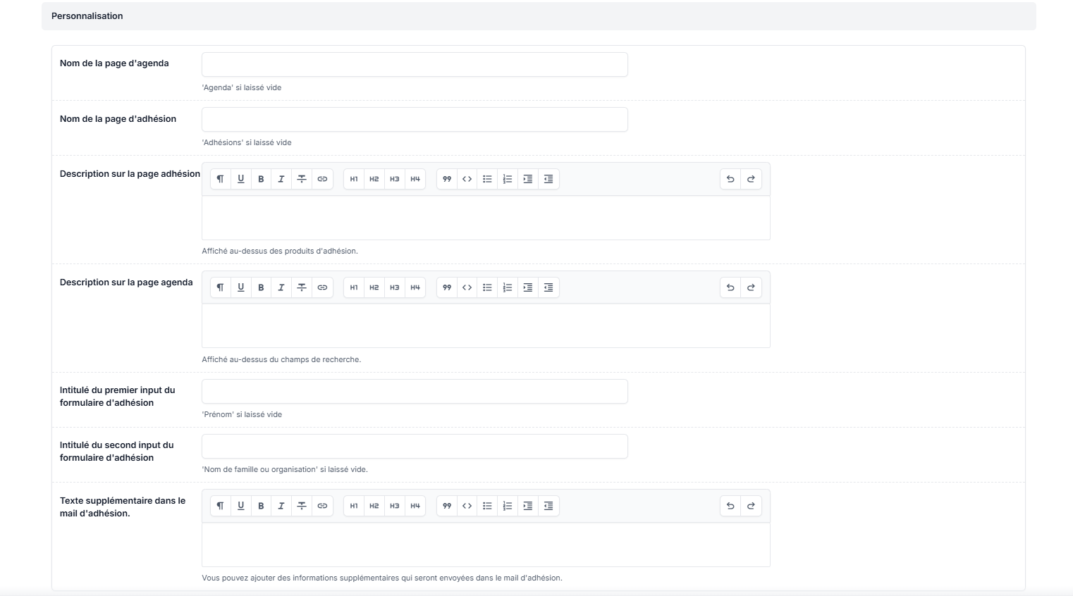Viewport: 1073px width, 596px height.
Task: Click Bold in the adhésion description editor
Action: pos(261,179)
